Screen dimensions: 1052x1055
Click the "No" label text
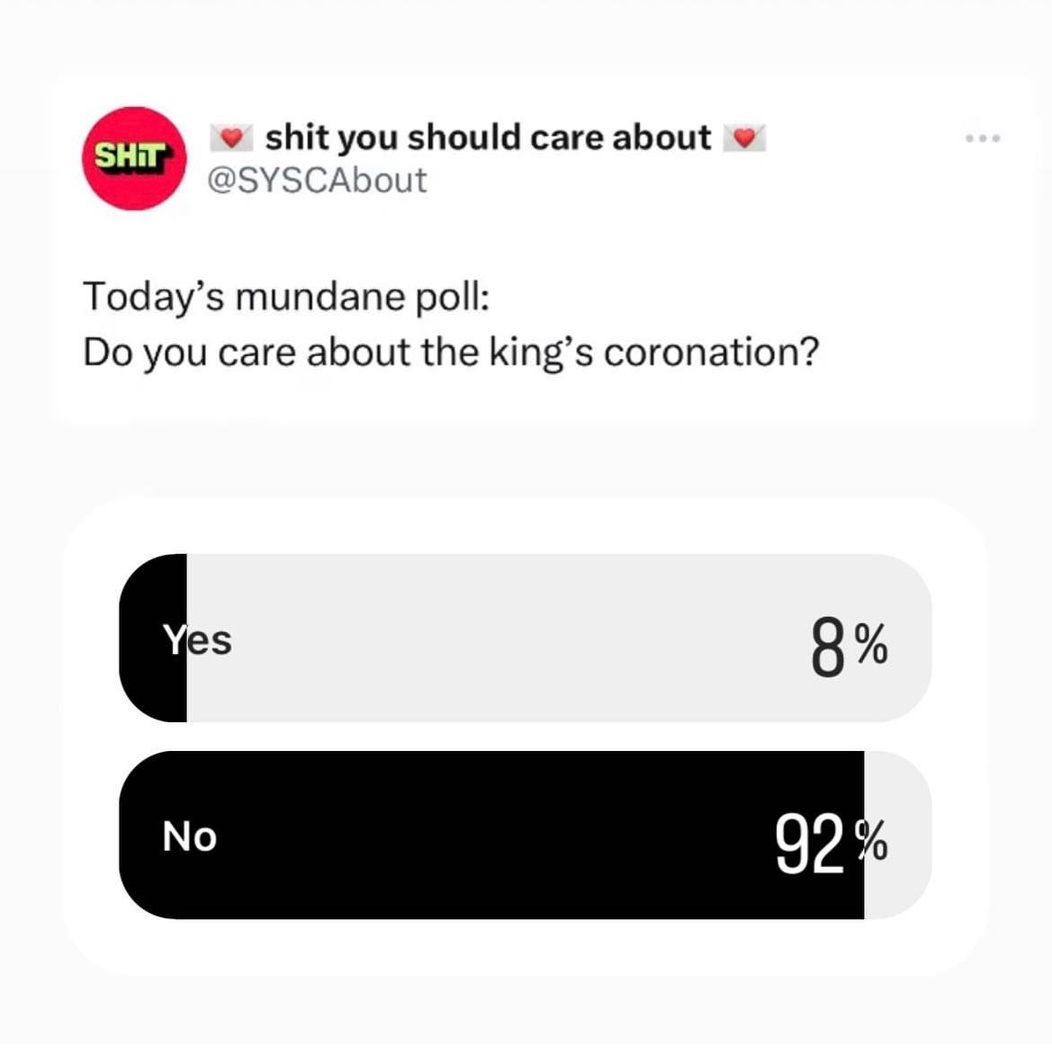click(x=189, y=837)
